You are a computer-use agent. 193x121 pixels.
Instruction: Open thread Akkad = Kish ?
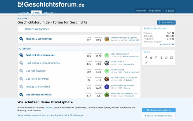point(117,62)
